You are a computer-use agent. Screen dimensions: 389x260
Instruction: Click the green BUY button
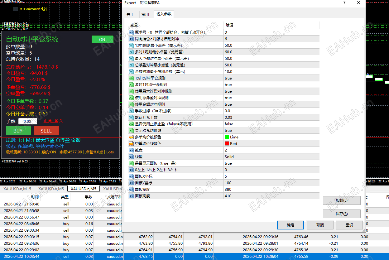[x=18, y=131]
